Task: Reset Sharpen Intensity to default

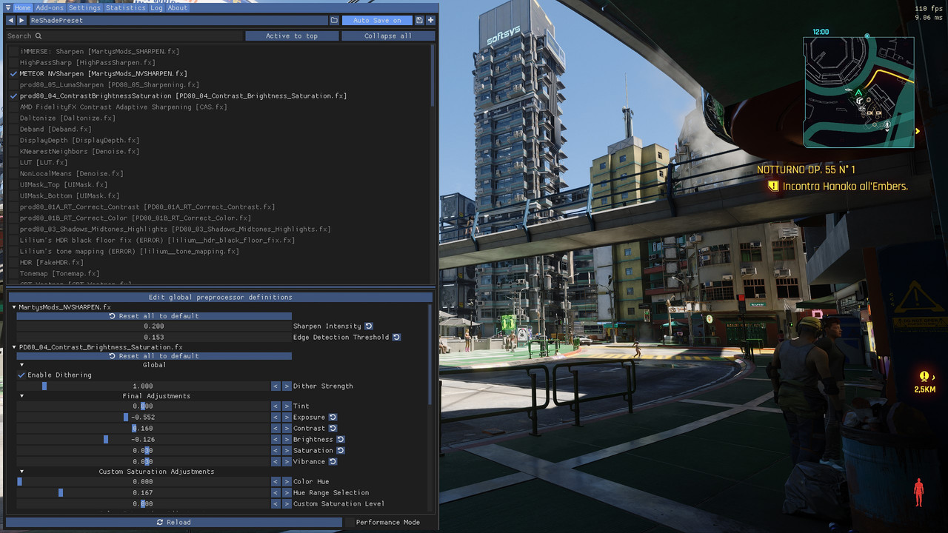Action: 368,326
